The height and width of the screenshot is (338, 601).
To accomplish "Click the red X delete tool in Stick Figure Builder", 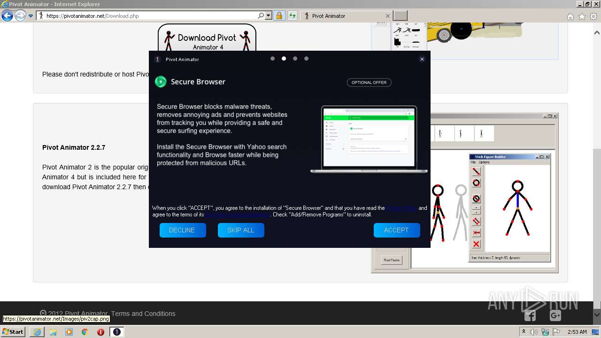I will pyautogui.click(x=476, y=244).
